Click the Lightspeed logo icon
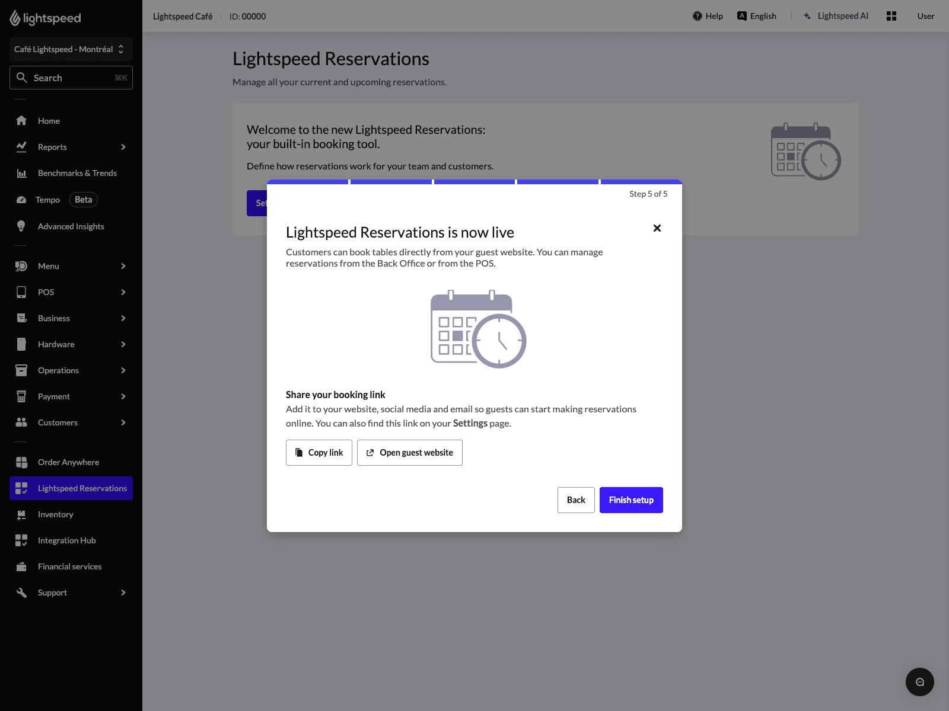Image resolution: width=949 pixels, height=711 pixels. pos(14,17)
